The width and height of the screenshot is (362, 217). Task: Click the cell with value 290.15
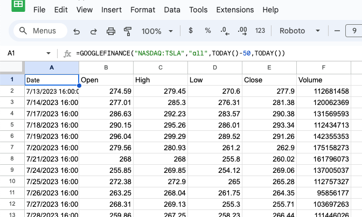106,125
